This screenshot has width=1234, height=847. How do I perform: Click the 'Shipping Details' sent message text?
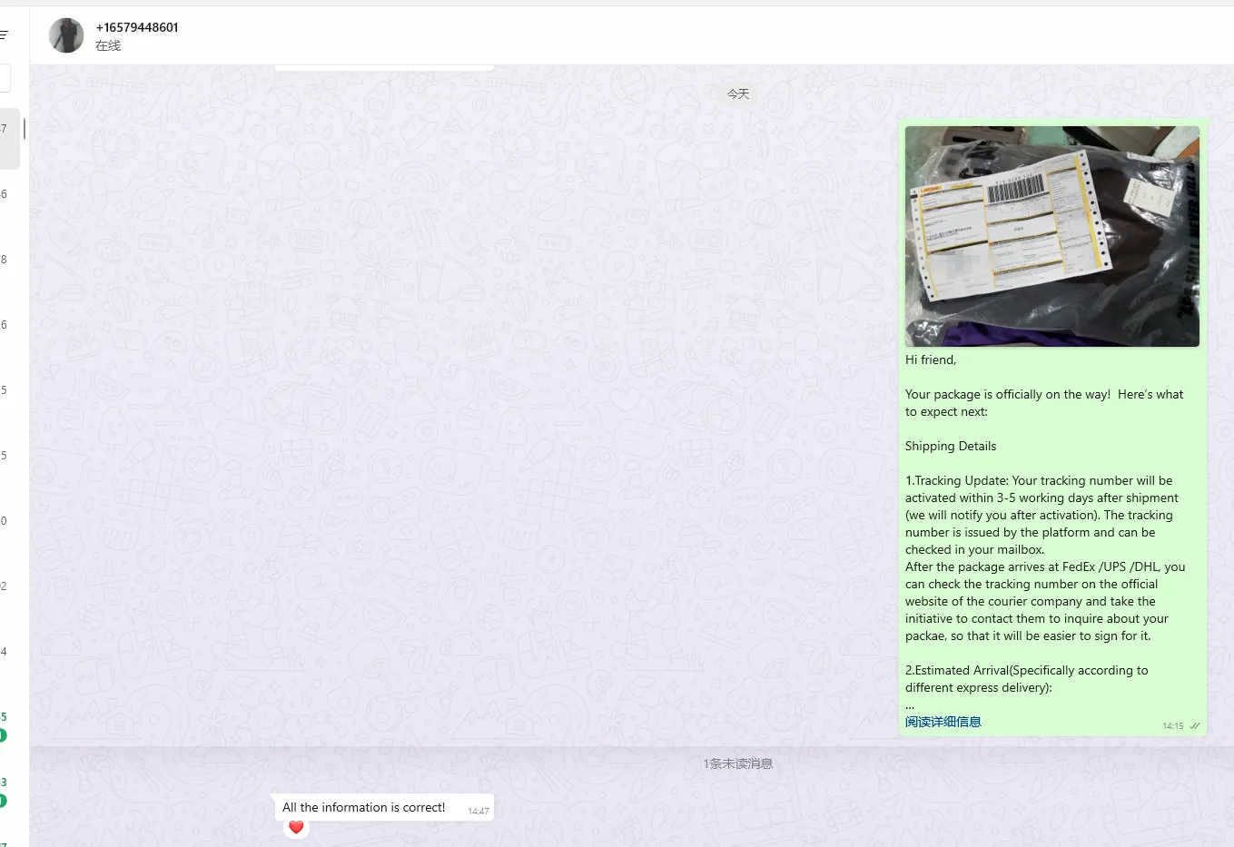click(951, 446)
